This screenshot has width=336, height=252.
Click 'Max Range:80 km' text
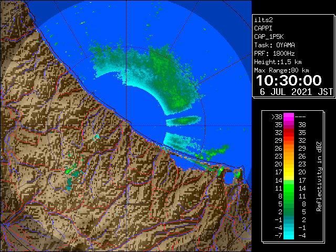tap(281, 70)
